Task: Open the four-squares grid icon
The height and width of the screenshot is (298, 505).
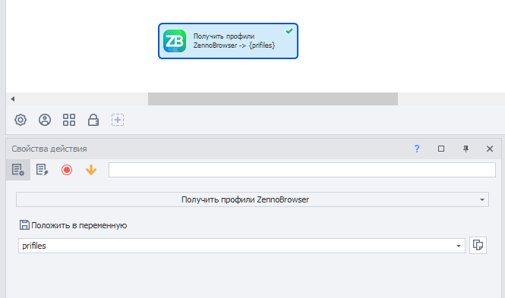Action: click(69, 120)
